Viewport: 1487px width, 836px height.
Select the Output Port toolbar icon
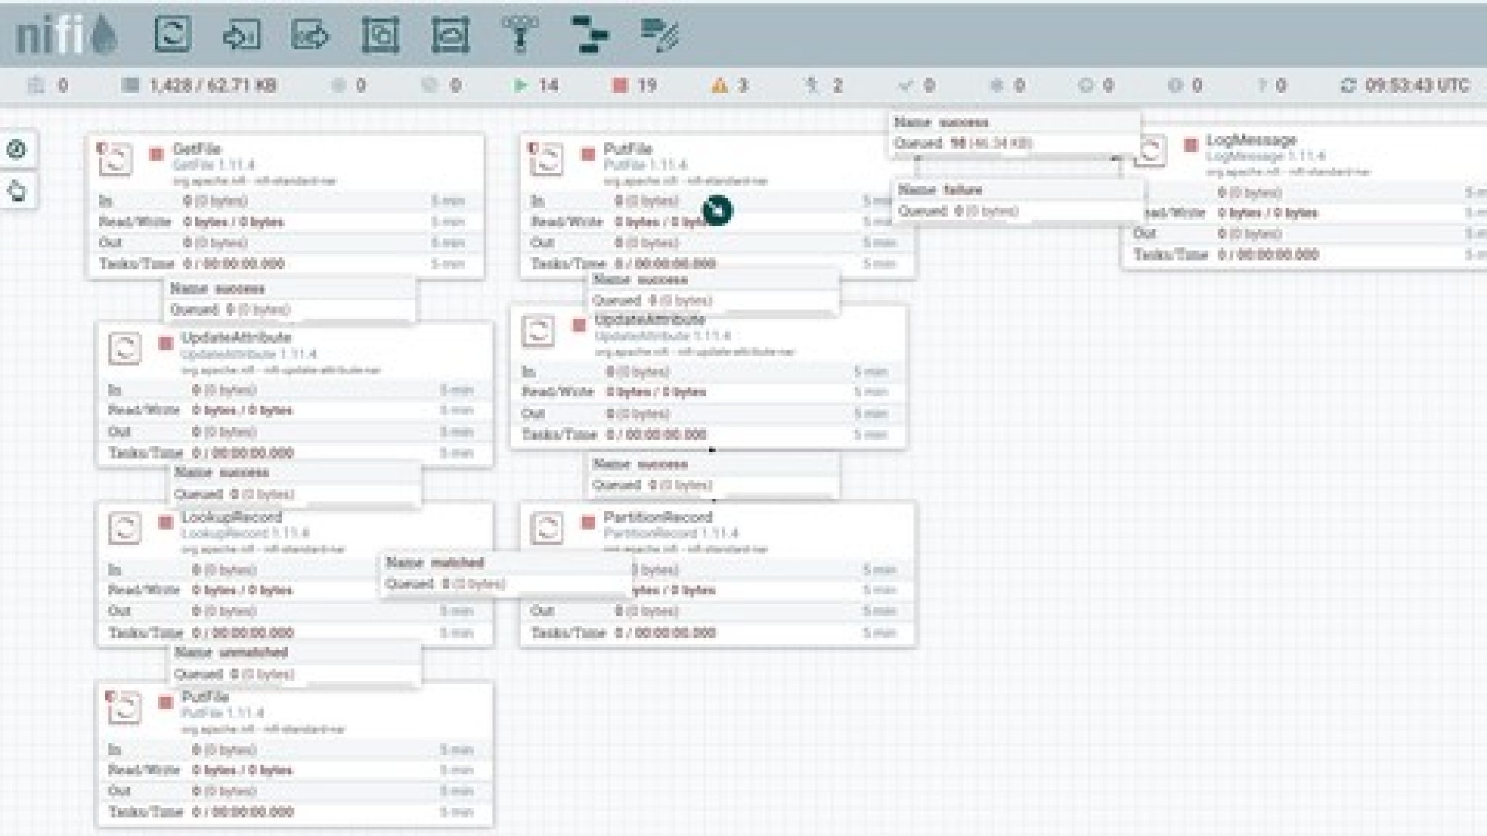(311, 34)
